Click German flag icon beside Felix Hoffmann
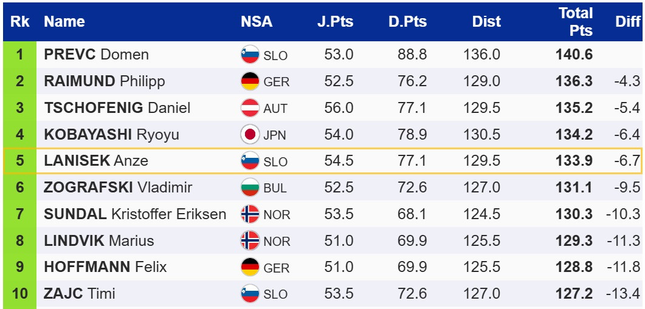Image resolution: width=645 pixels, height=309 pixels. pyautogui.click(x=250, y=267)
